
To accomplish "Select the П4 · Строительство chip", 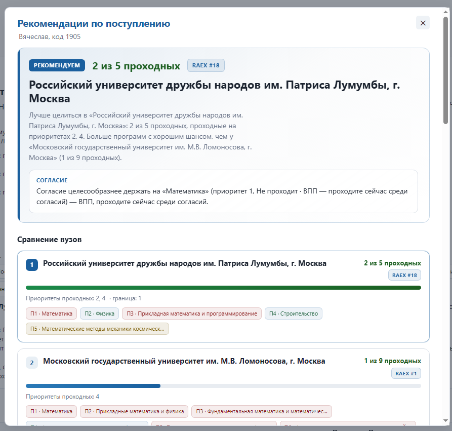I will coord(294,314).
